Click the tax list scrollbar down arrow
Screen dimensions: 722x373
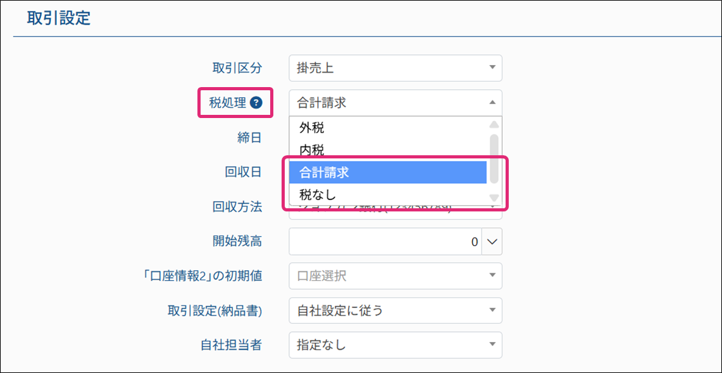pos(494,199)
